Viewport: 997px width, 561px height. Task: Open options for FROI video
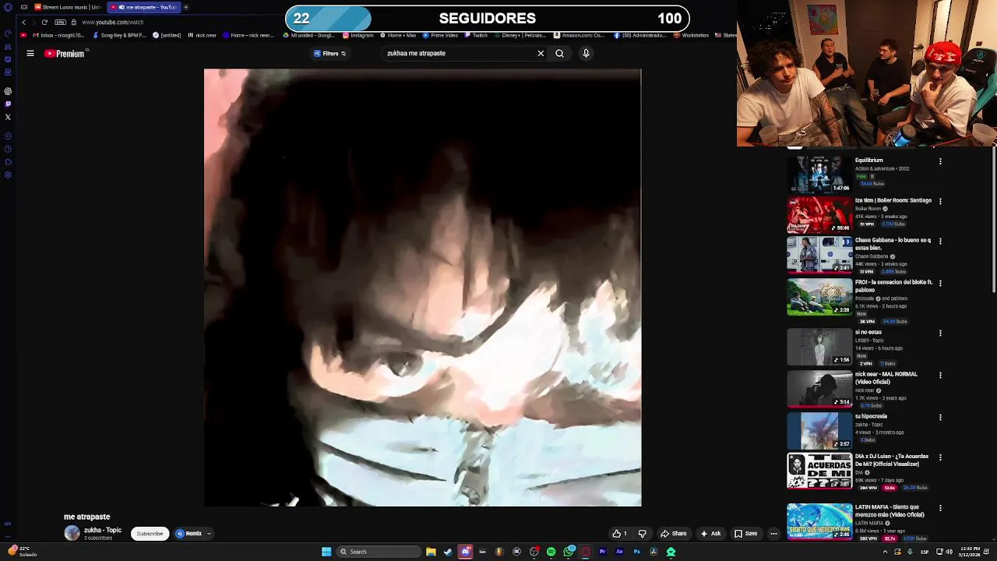click(x=940, y=283)
